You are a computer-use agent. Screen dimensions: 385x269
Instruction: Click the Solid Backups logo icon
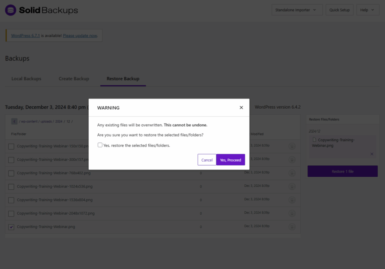[x=11, y=10]
